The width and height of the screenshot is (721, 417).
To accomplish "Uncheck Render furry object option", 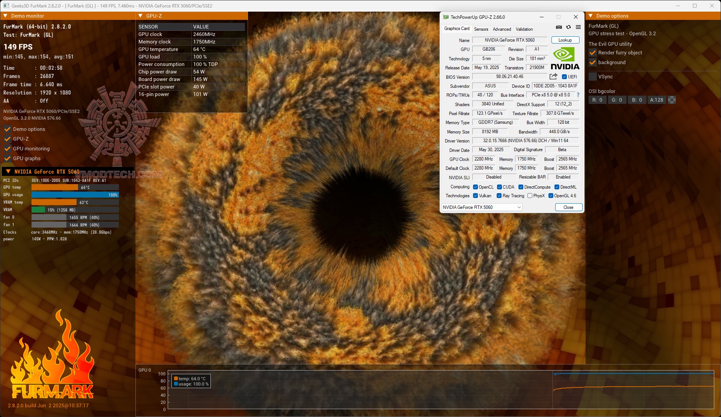I will [593, 52].
